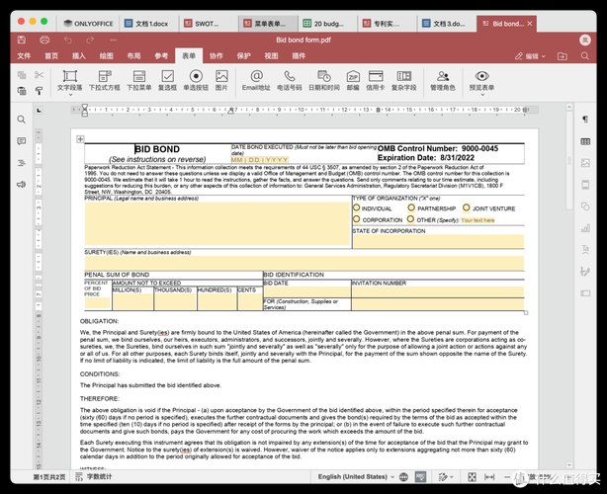This screenshot has width=607, height=494.
Task: Select the INDIVIDUAL radio button
Action: pyautogui.click(x=357, y=208)
